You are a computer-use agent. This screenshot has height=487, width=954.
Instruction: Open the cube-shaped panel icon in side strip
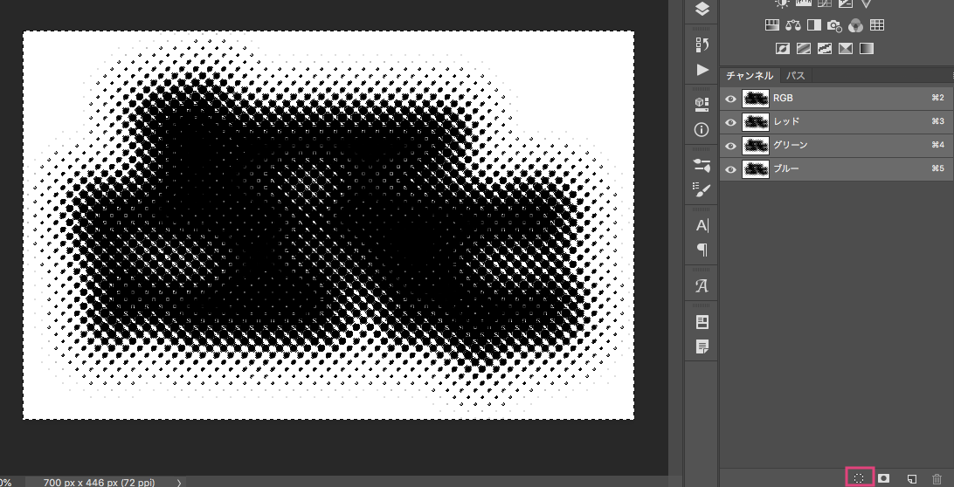[x=702, y=105]
